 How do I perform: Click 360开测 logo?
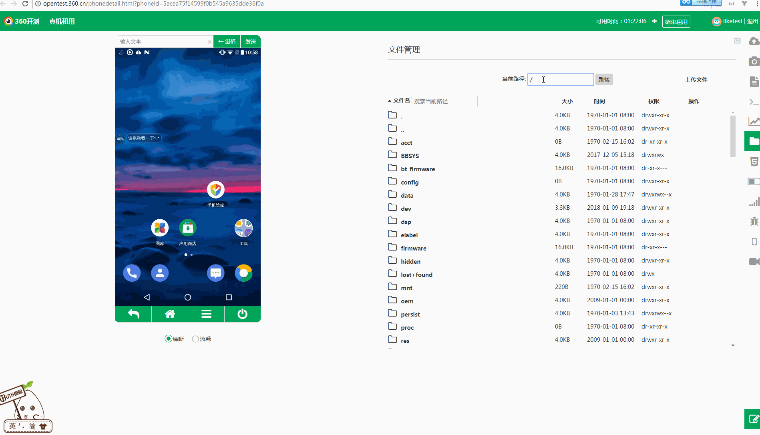[x=22, y=21]
